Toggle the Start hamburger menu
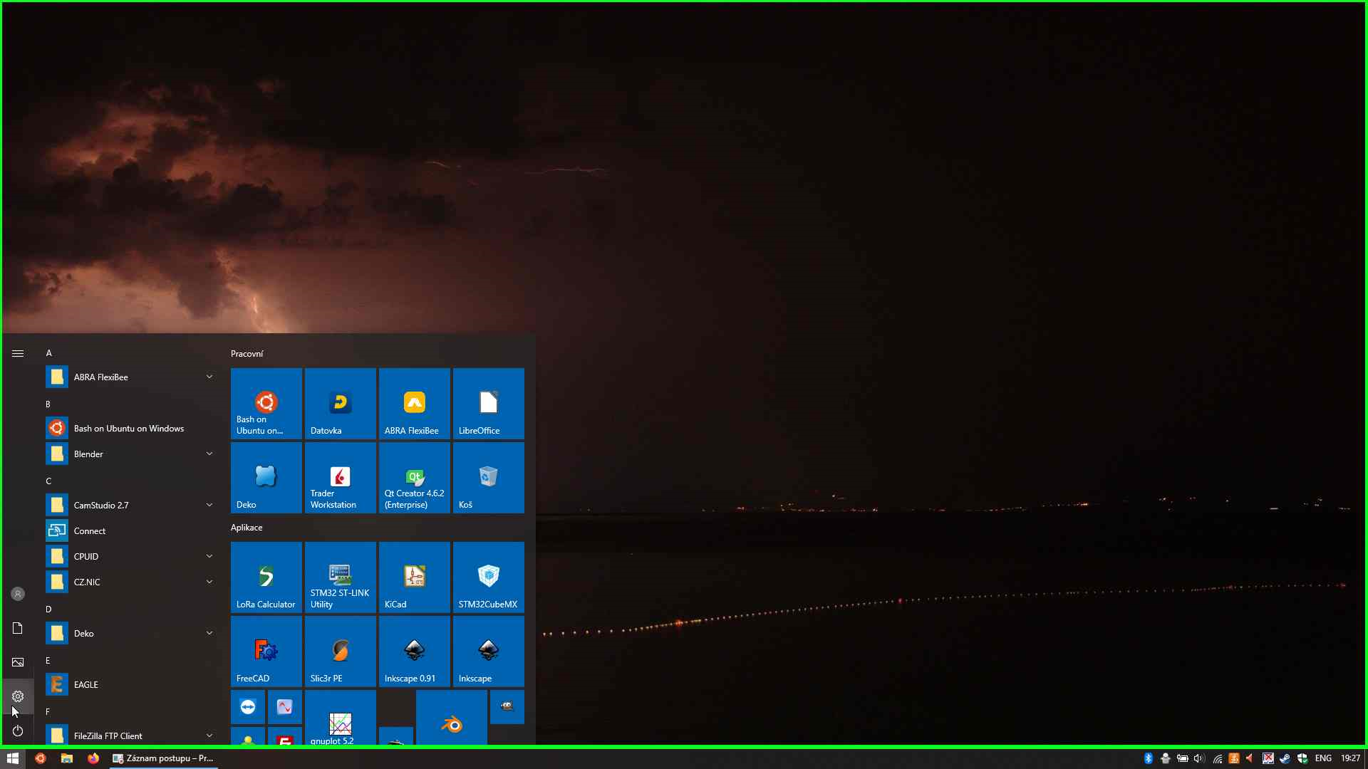Image resolution: width=1368 pixels, height=769 pixels. click(18, 353)
